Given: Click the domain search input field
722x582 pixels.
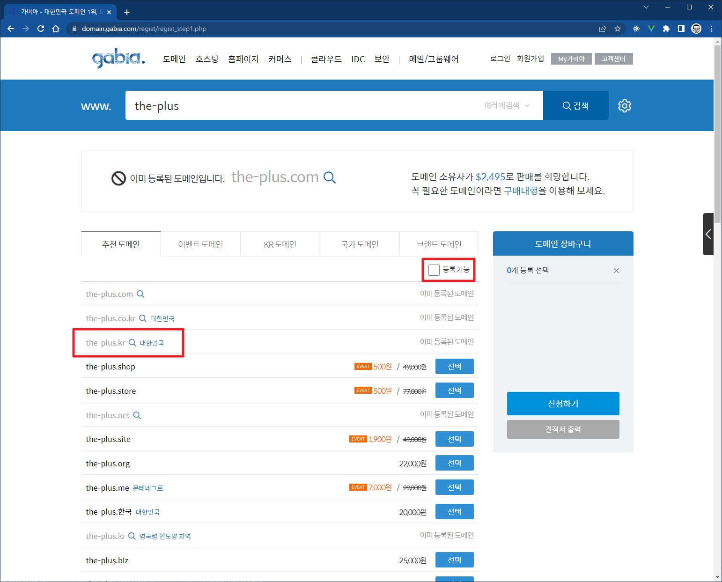Looking at the screenshot, I should pyautogui.click(x=304, y=106).
